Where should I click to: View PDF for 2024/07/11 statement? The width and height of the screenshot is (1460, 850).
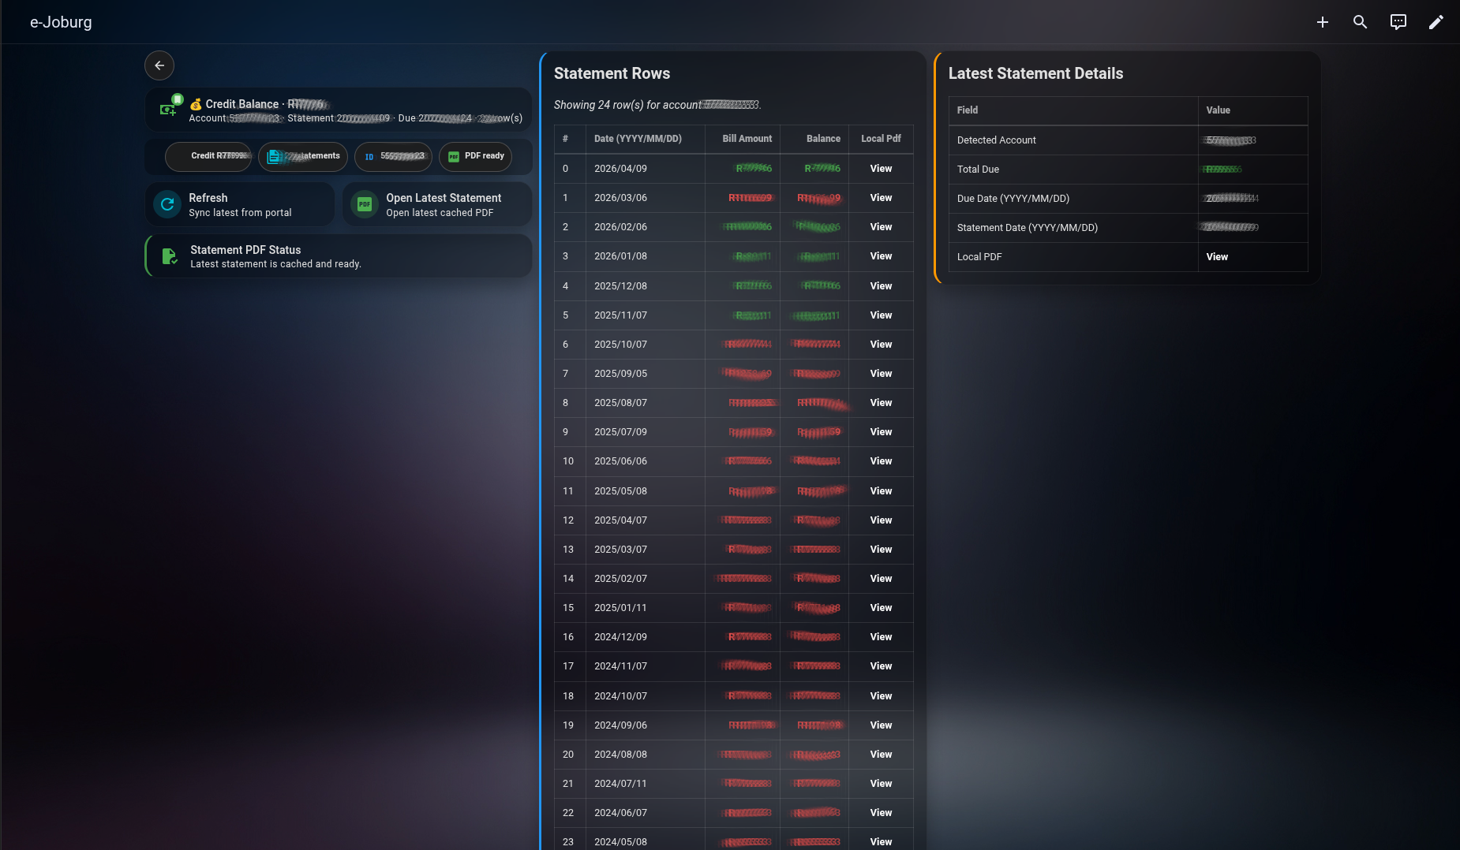coord(881,784)
